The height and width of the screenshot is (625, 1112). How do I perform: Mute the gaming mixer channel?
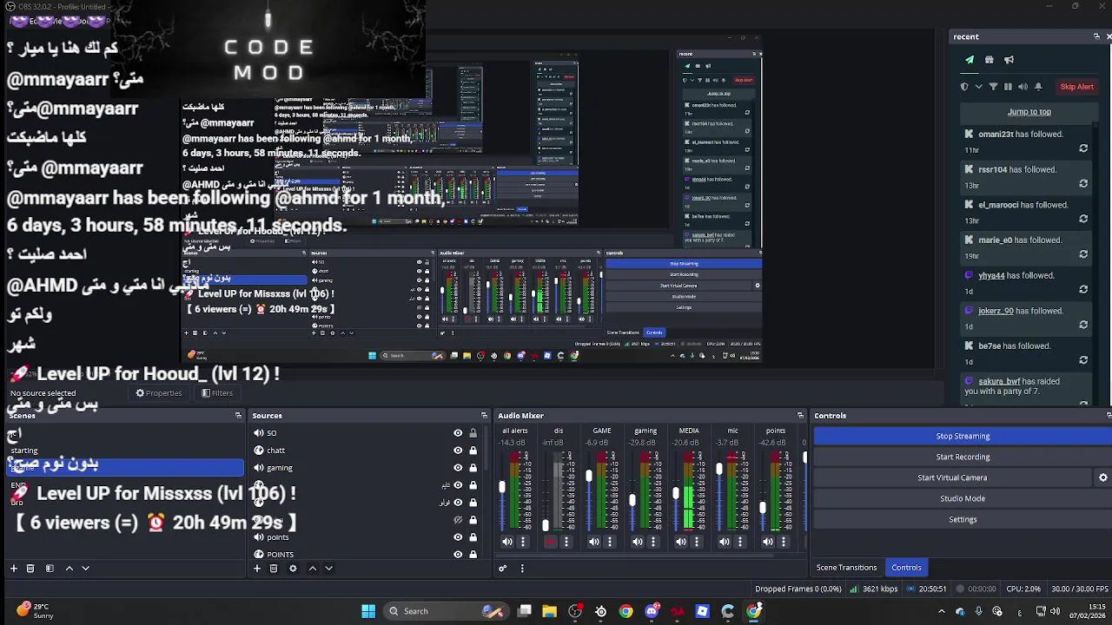638,542
